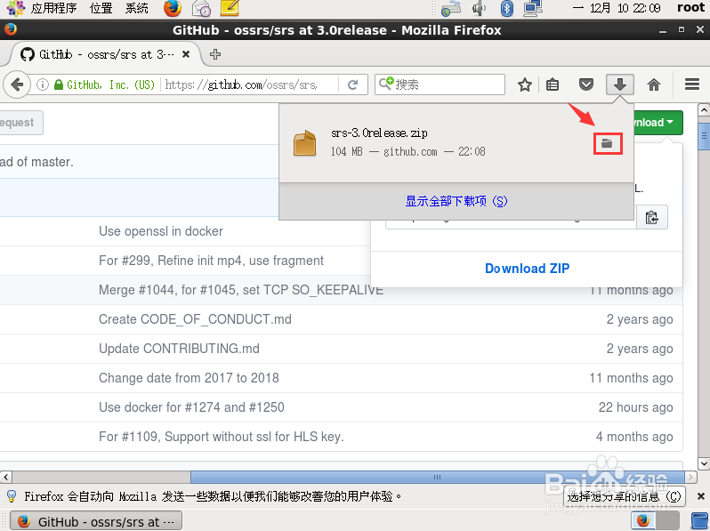View site information icon in address bar

click(x=43, y=84)
